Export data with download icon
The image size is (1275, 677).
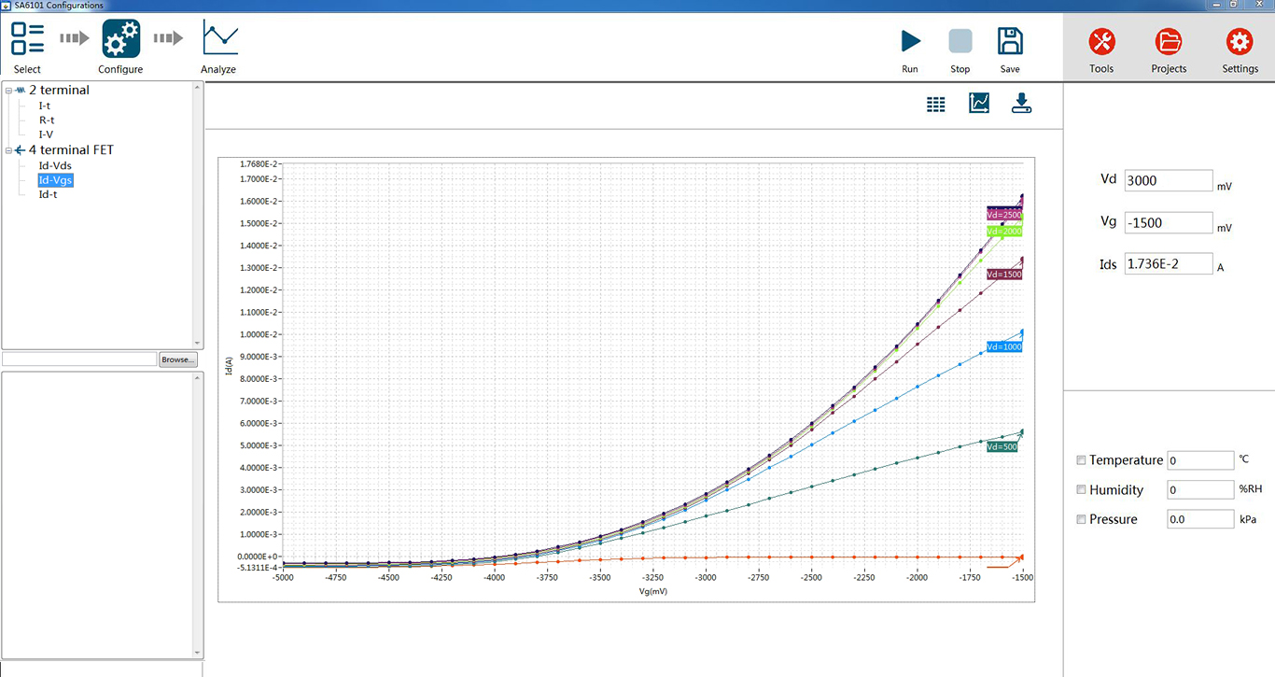1022,103
